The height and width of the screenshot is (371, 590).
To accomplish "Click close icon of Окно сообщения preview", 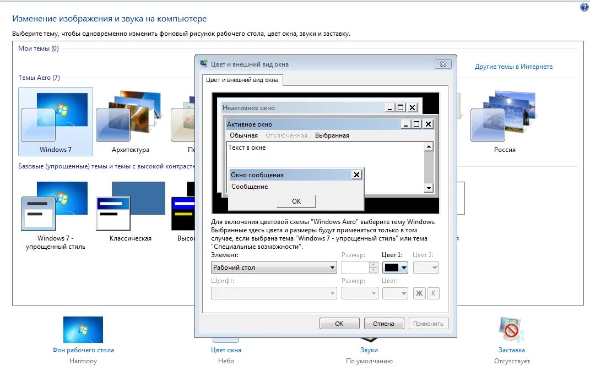I will click(356, 175).
